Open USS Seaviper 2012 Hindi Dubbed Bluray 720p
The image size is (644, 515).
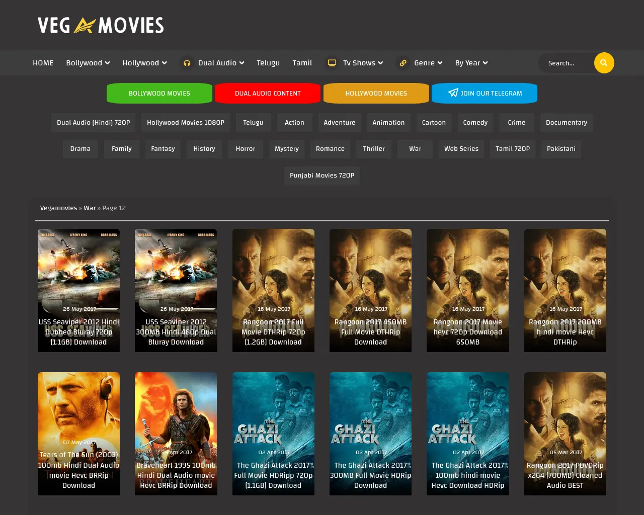[78, 290]
